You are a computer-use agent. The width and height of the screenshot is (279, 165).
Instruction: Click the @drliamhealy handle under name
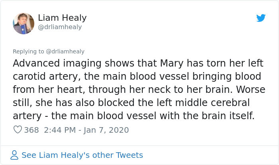(x=60, y=27)
